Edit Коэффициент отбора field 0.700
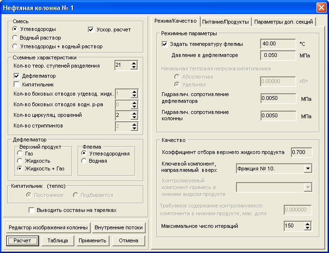329x253 pixels. coord(302,152)
